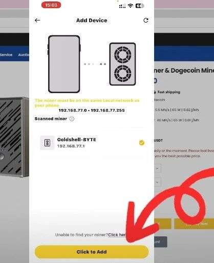Open info icon beside Scanned miner
214x263 pixels.
pos(72,119)
